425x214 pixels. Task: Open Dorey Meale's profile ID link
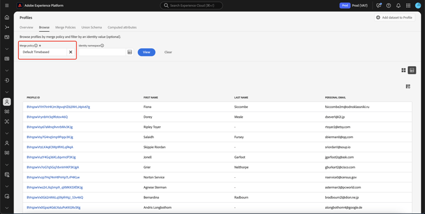47,117
